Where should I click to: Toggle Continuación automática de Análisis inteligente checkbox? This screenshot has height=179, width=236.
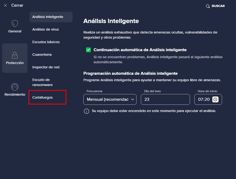click(88, 50)
